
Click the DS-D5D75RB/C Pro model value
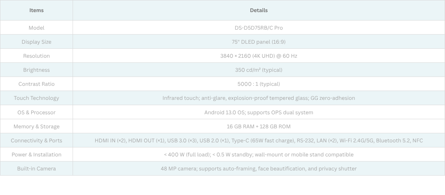tap(258, 28)
